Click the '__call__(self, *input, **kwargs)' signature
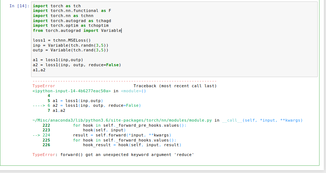Image resolution: width=326 pixels, height=173 pixels. 262,120
